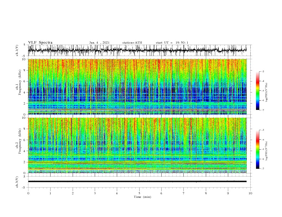Click the ch.1 "Frequency (kHz)" axis label

tap(20, 82)
